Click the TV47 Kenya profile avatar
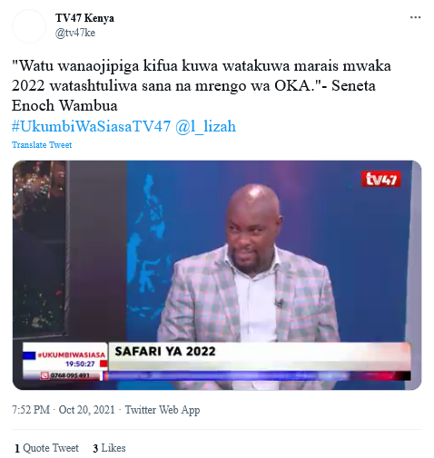The image size is (434, 458). click(x=29, y=26)
